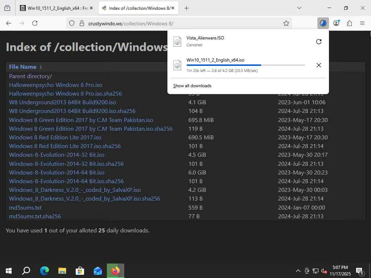This screenshot has height=278, width=371.
Task: Download W8 Underground2013 64Bit Build9200.iso
Action: 62,102
